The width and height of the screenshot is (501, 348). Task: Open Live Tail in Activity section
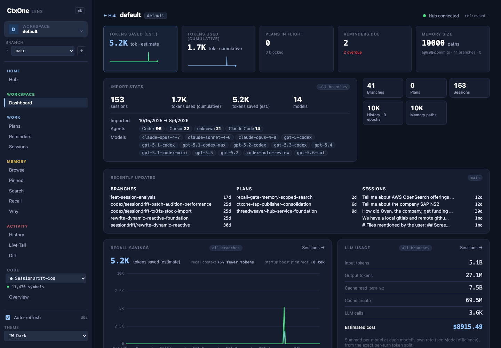pos(17,245)
